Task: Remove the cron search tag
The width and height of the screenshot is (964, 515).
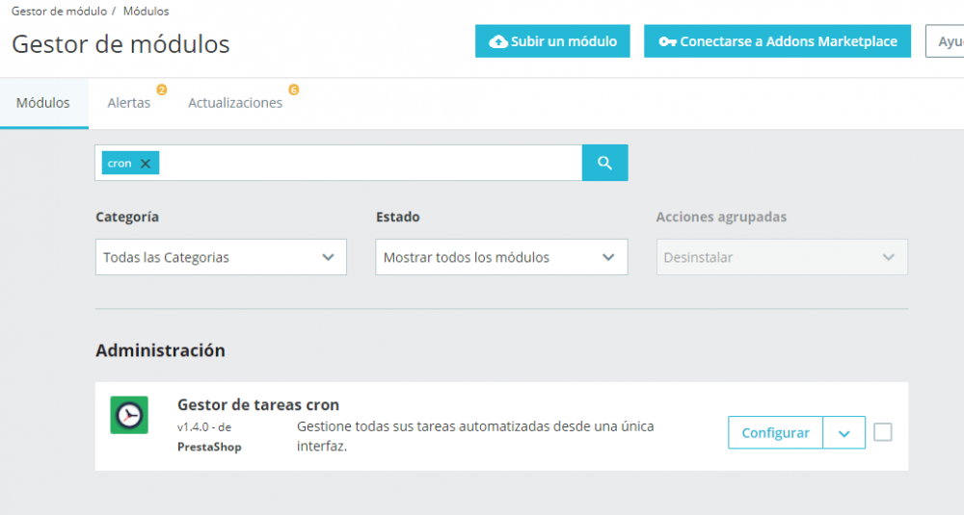Action: pos(146,164)
